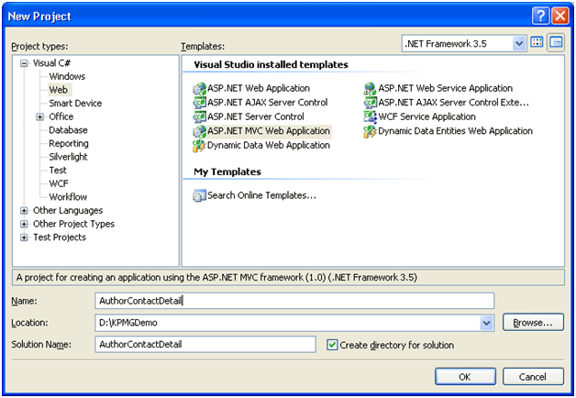Pick the ASP.NET Server Control template icon

(x=200, y=117)
